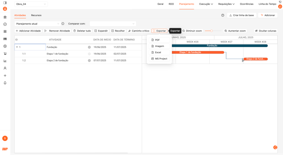Click circle icon in Etapa 2 row
Viewport: 283px width, 155px height.
click(89, 61)
